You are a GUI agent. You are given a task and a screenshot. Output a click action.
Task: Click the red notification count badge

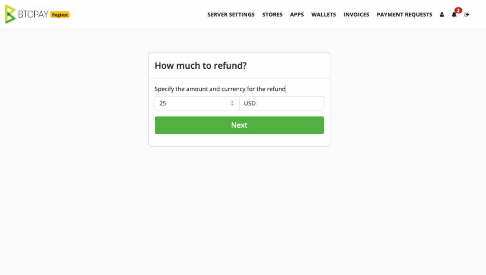tap(458, 10)
